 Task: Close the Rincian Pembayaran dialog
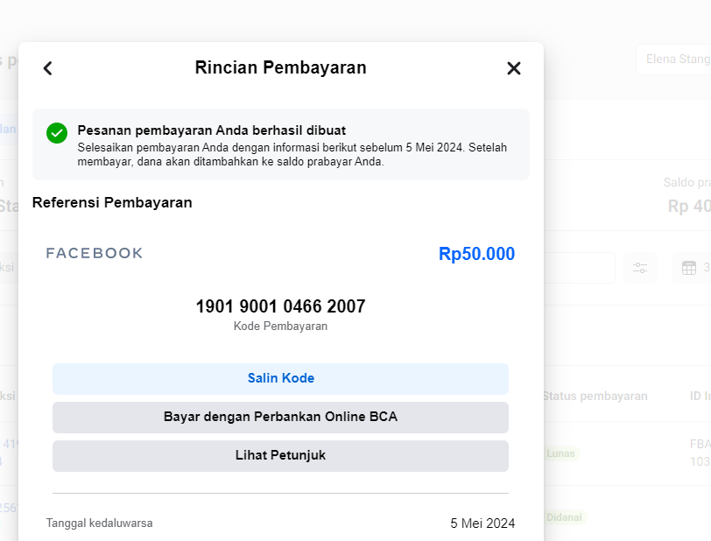514,68
